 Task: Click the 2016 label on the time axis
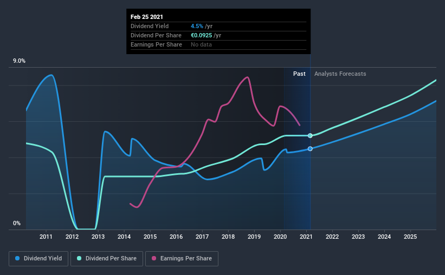176,237
